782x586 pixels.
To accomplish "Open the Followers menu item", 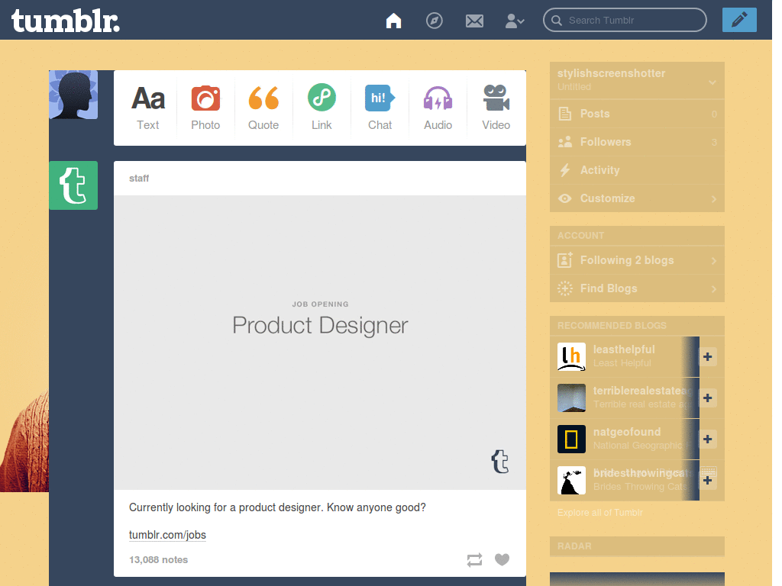I will pyautogui.click(x=637, y=142).
